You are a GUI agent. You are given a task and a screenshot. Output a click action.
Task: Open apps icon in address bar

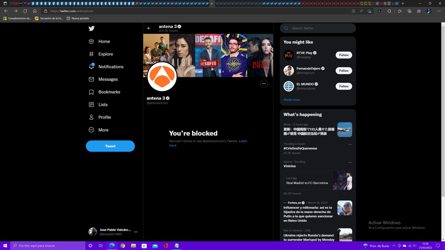353,11
